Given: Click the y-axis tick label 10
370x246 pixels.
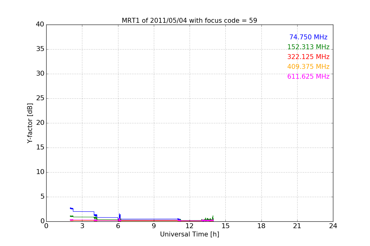Looking at the screenshot, I should point(40,172).
